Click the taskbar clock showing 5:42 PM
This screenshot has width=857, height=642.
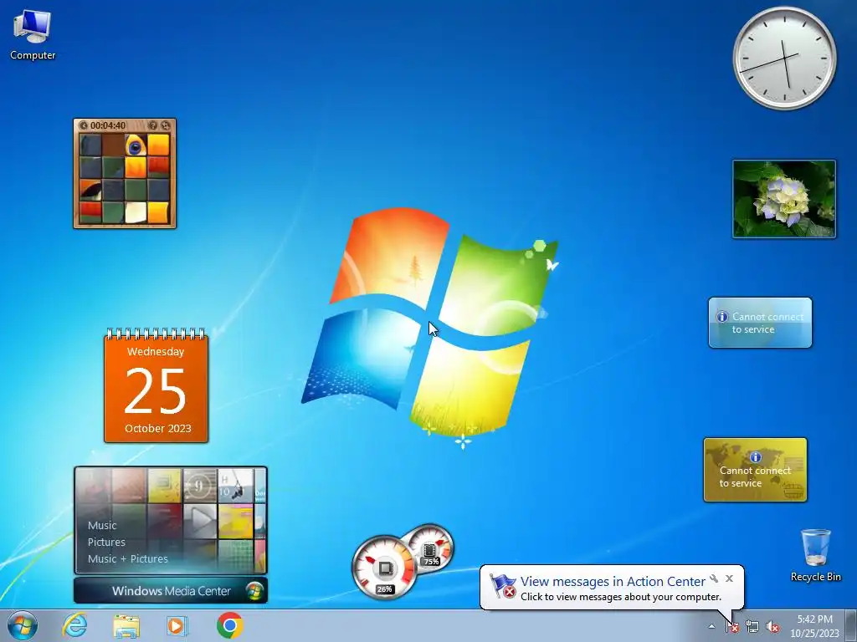coord(814,626)
